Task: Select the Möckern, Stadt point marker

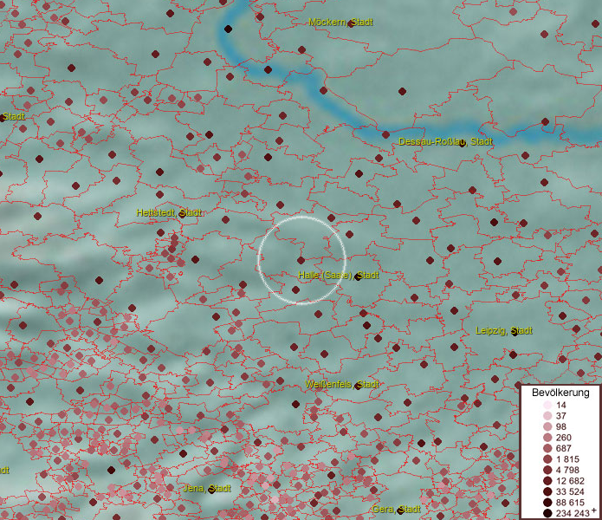Action: (351, 23)
